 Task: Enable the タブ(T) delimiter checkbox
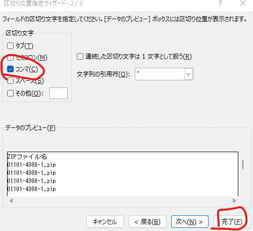coord(10,45)
